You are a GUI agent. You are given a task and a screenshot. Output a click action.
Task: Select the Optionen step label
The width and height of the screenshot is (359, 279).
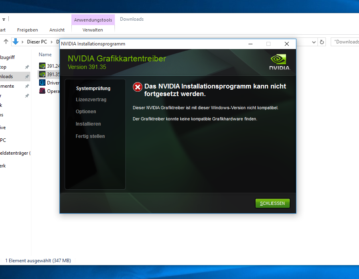86,112
